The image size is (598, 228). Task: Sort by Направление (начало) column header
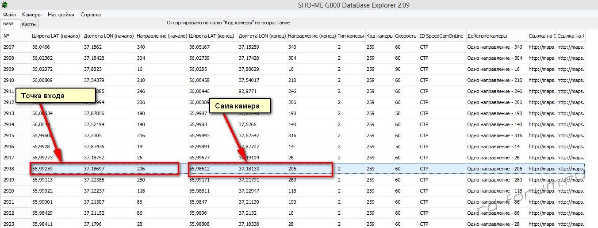(x=161, y=36)
